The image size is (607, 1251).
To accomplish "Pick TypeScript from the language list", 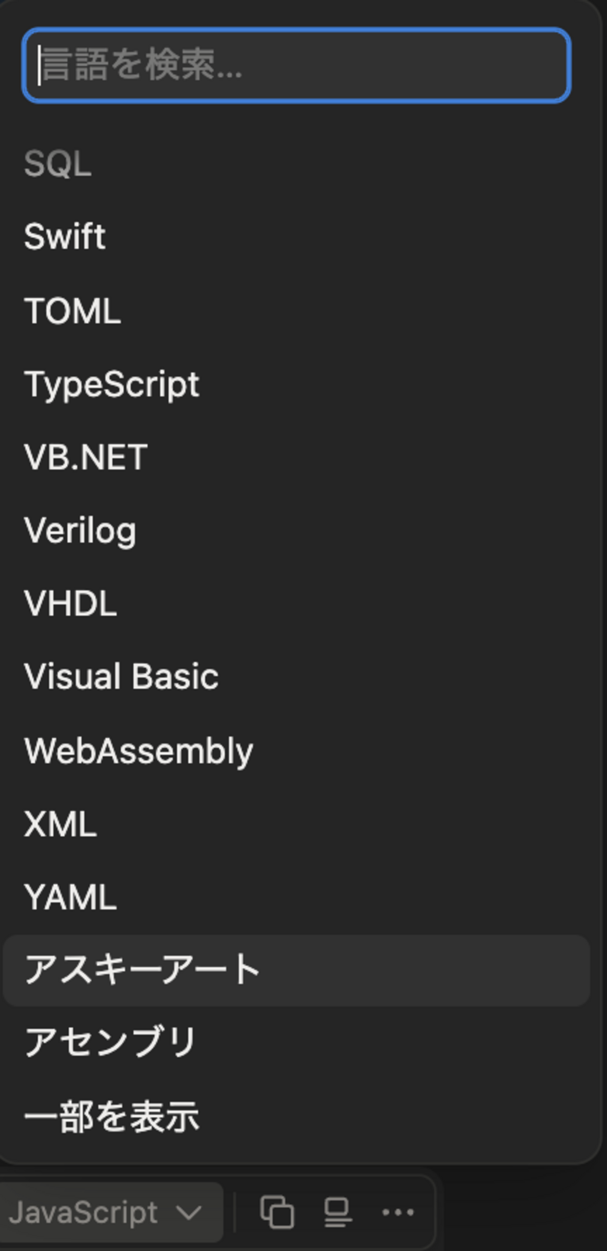I will click(x=112, y=384).
